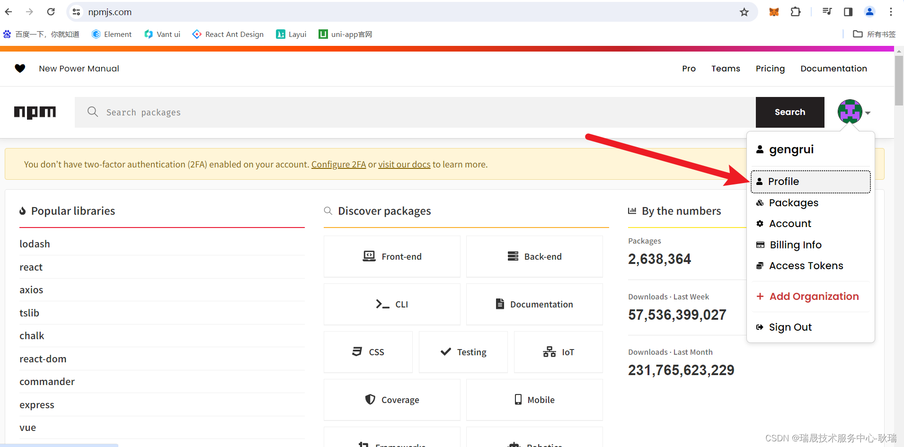Open the axios library link

[31, 290]
